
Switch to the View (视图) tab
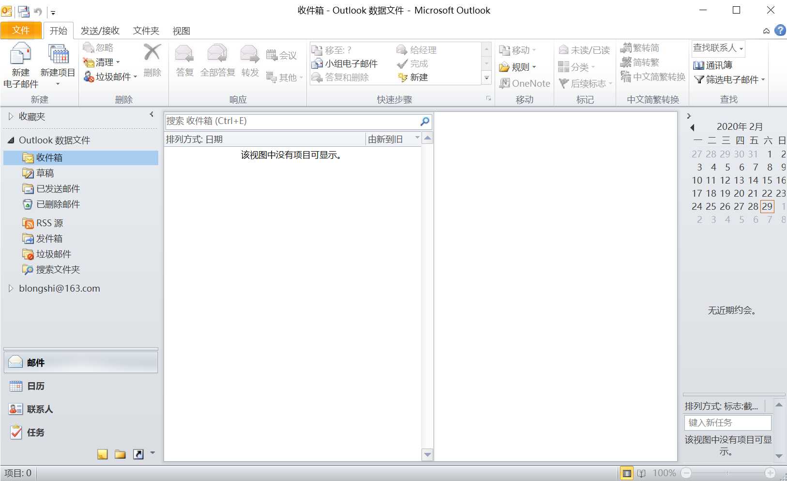[x=181, y=31]
